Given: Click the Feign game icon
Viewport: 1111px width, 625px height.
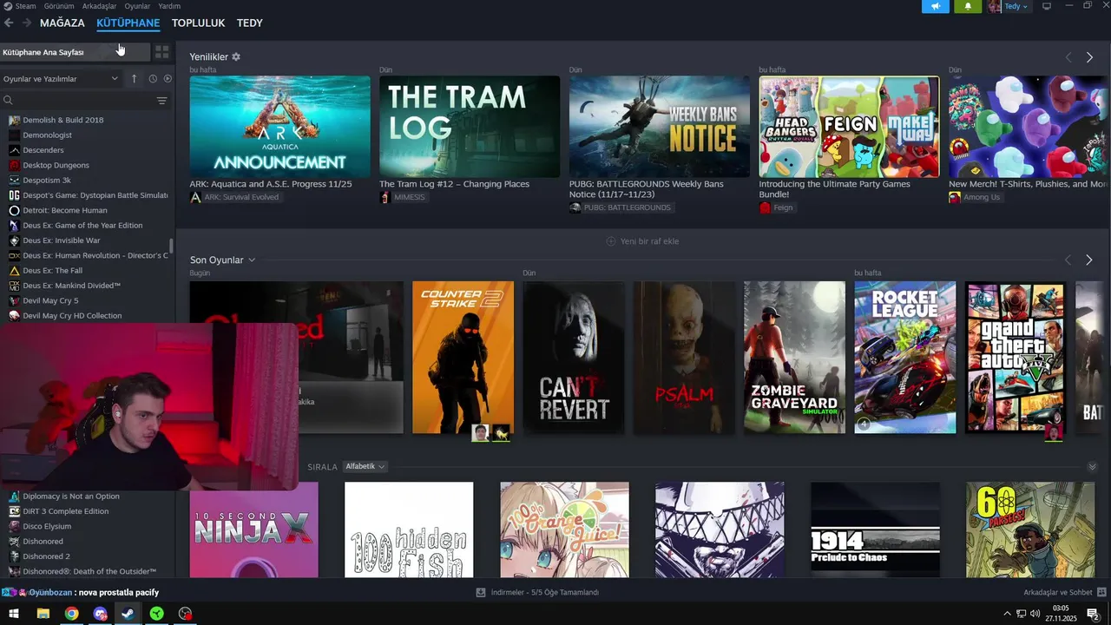Looking at the screenshot, I should point(765,207).
